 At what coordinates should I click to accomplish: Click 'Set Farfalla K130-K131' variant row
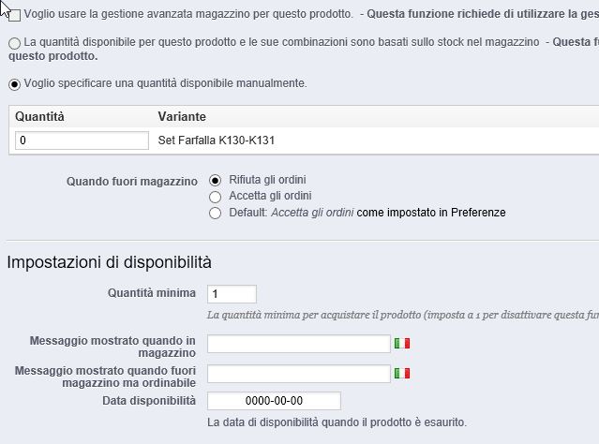click(217, 141)
